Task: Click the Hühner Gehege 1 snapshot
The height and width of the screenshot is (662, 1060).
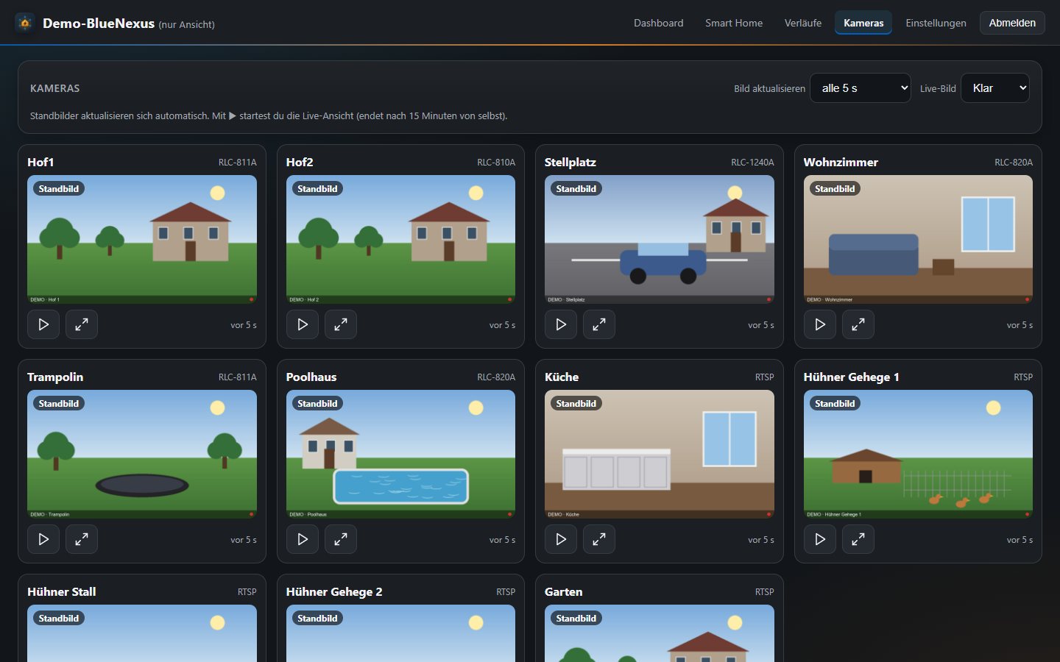Action: click(x=918, y=454)
